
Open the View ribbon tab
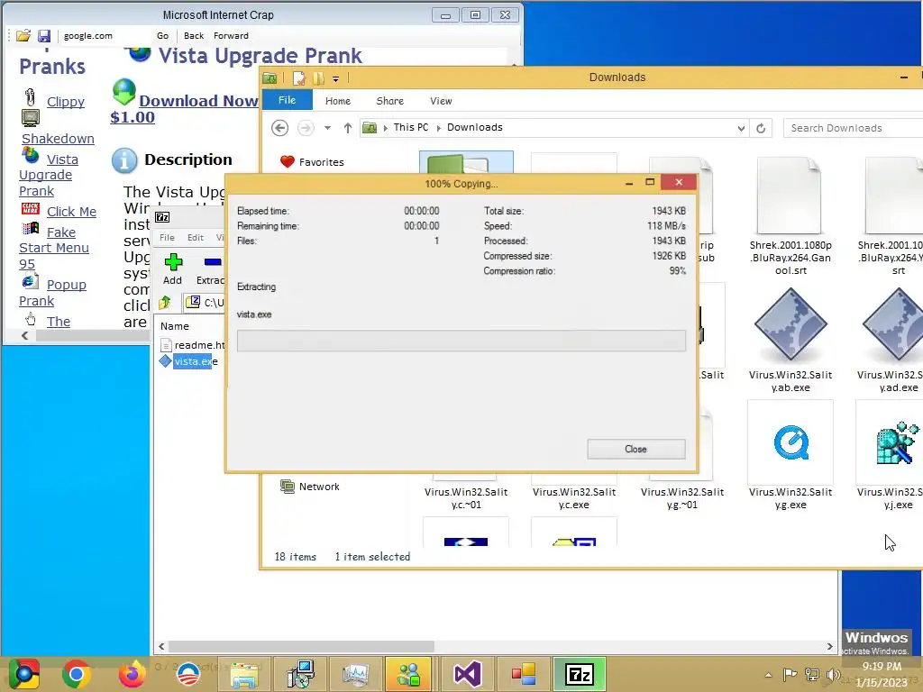pos(441,101)
